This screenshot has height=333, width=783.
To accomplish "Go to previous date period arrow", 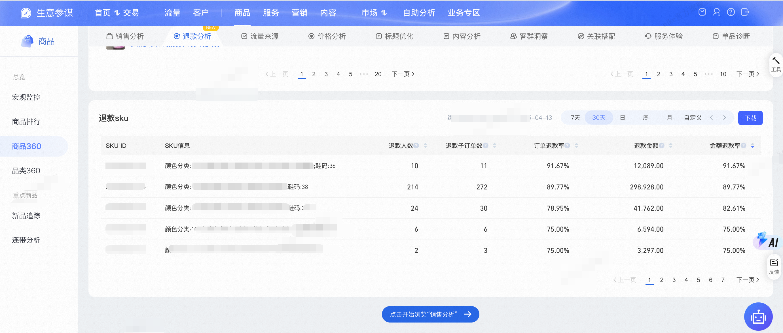I will [x=711, y=118].
